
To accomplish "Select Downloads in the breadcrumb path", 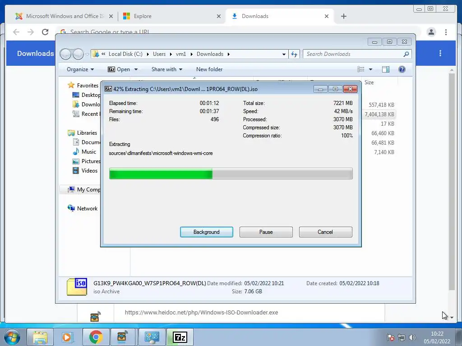I will click(x=210, y=54).
